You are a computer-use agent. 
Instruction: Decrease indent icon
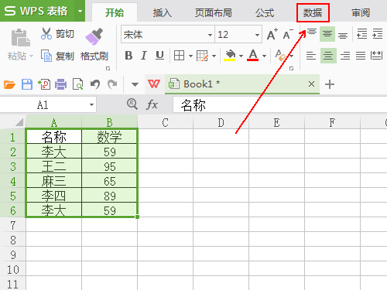362,34
